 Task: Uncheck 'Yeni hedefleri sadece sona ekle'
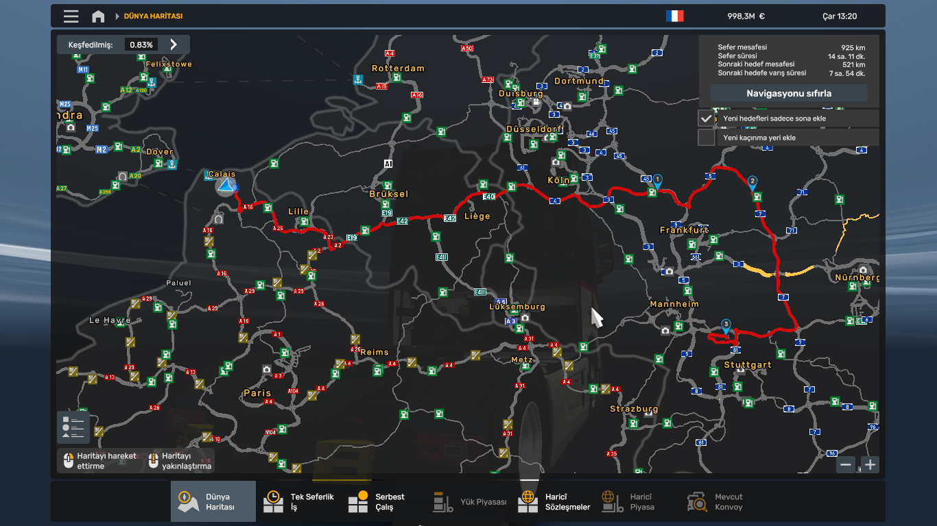pos(707,118)
